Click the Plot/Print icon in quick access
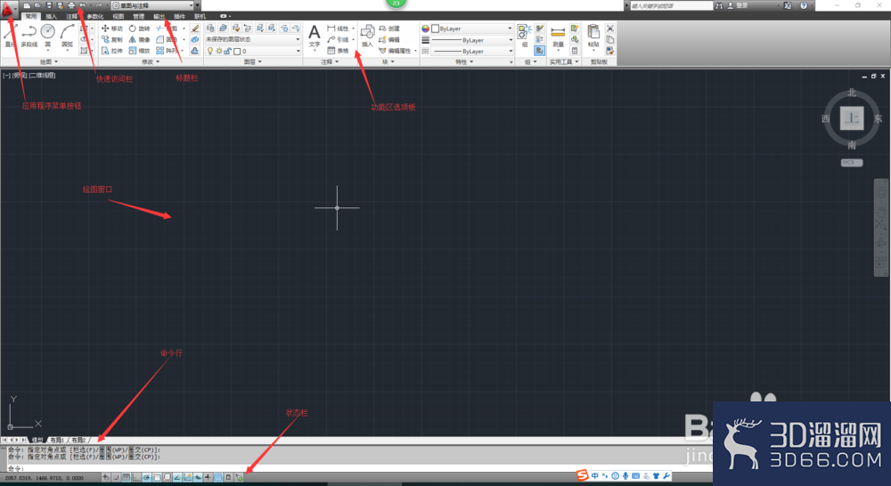 pos(71,5)
